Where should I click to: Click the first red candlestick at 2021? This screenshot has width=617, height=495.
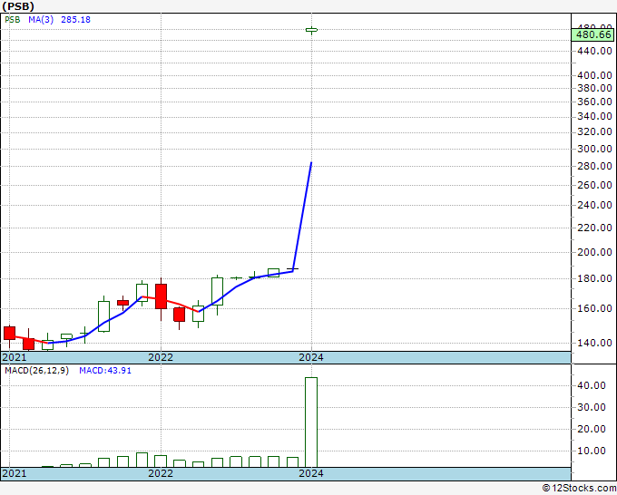tap(9, 333)
